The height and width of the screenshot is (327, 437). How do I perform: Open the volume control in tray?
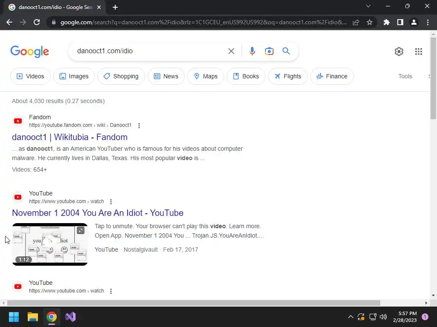coord(383,317)
